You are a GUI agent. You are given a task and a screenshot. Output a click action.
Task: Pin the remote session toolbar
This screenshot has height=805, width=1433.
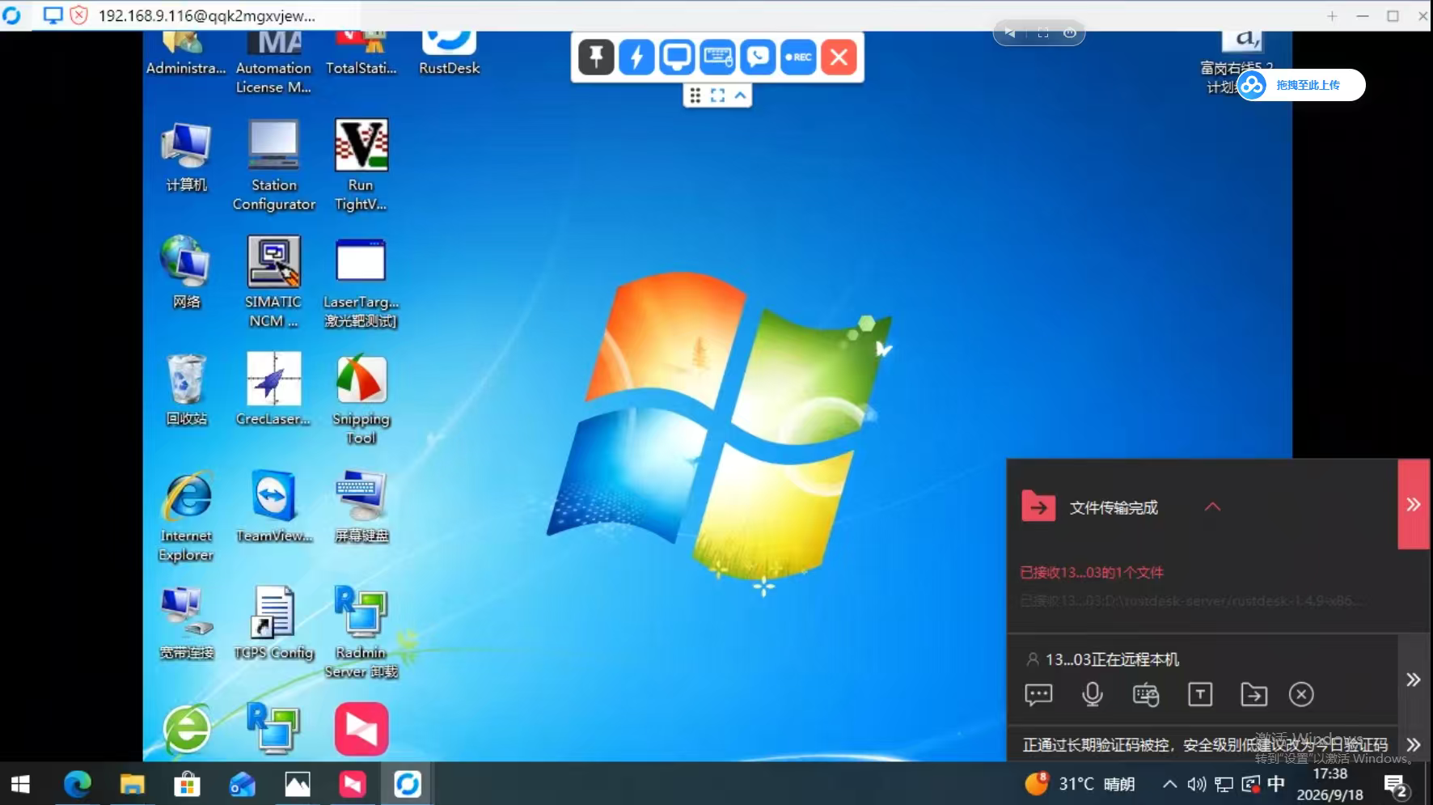[596, 57]
